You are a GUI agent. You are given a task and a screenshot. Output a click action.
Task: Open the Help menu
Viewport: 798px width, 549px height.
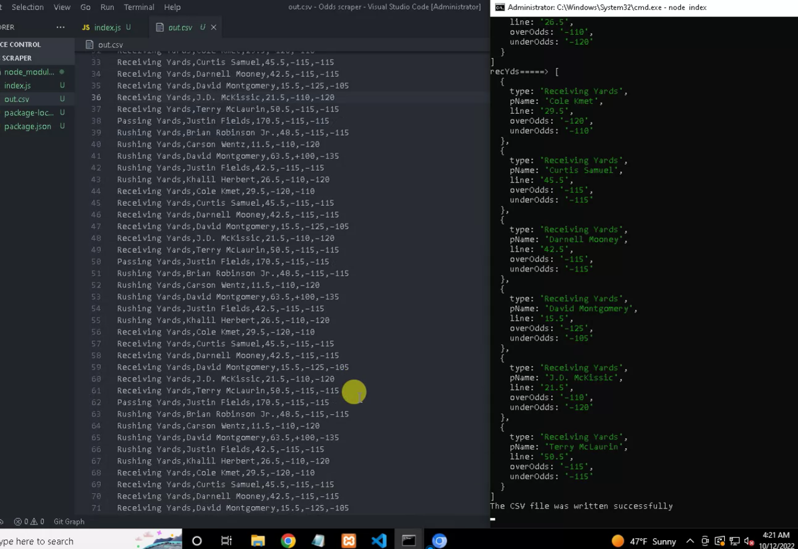[172, 7]
